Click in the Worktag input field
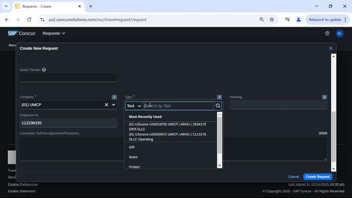This screenshot has width=352, height=198. [x=278, y=105]
